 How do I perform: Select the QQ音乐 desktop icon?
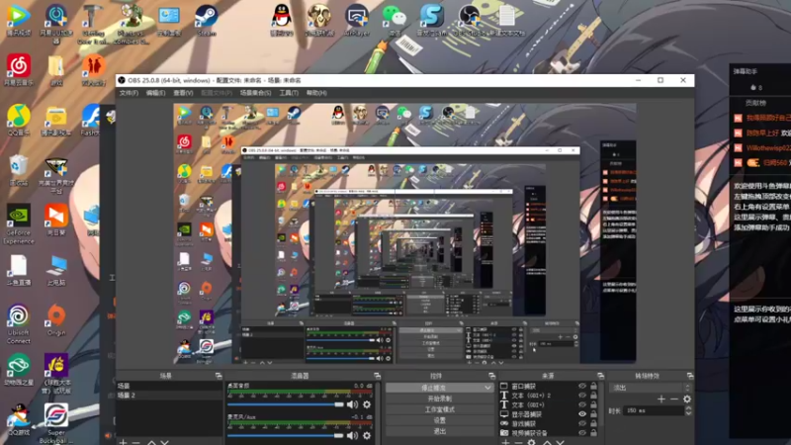(19, 120)
